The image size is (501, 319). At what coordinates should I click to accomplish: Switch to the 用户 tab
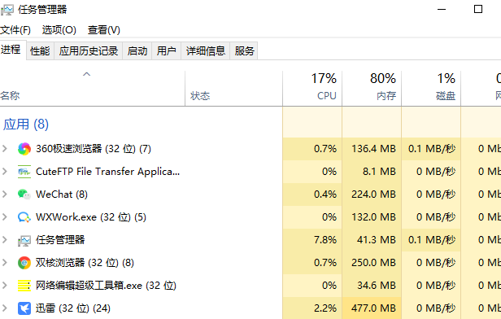167,50
